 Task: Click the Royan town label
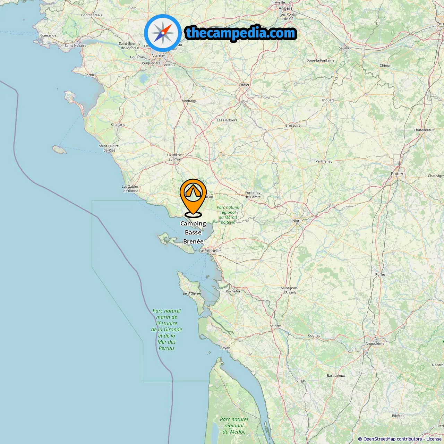tap(225, 348)
